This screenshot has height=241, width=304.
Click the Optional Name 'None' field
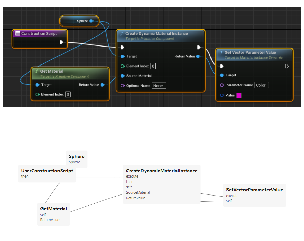[x=159, y=86]
